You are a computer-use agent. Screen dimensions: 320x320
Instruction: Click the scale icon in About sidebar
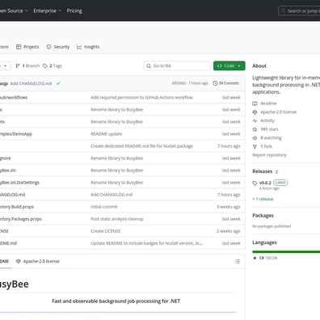tap(255, 112)
